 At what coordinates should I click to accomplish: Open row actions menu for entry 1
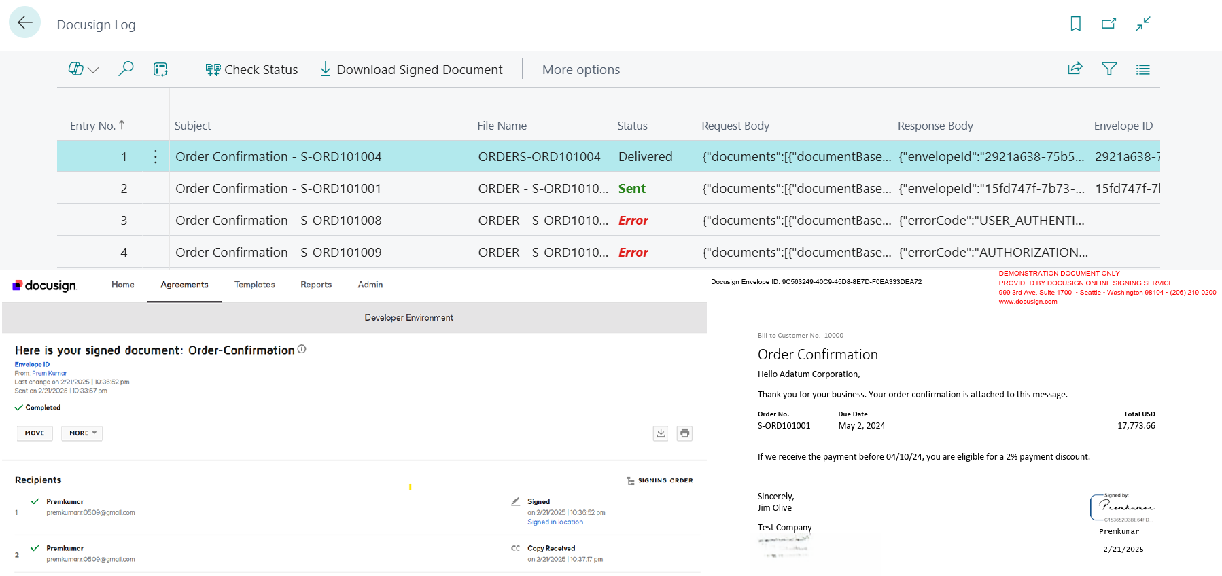coord(155,157)
